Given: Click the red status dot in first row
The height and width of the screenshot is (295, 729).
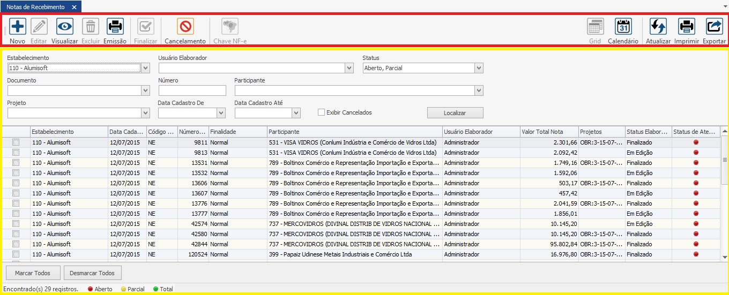Looking at the screenshot, I should (x=696, y=142).
